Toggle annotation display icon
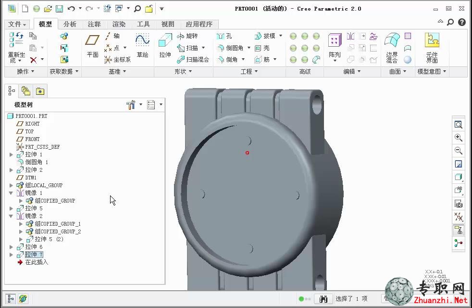This screenshot has width=472, height=308. pyautogui.click(x=459, y=230)
